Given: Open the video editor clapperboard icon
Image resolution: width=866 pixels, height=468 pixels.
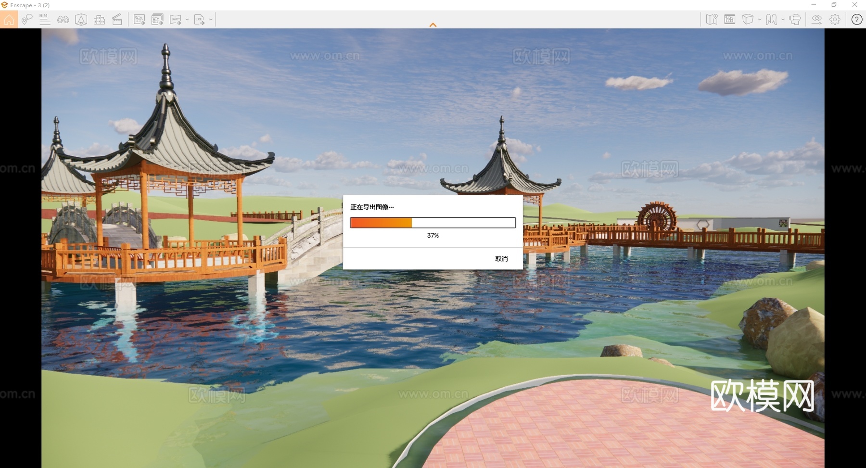Looking at the screenshot, I should click(x=117, y=20).
